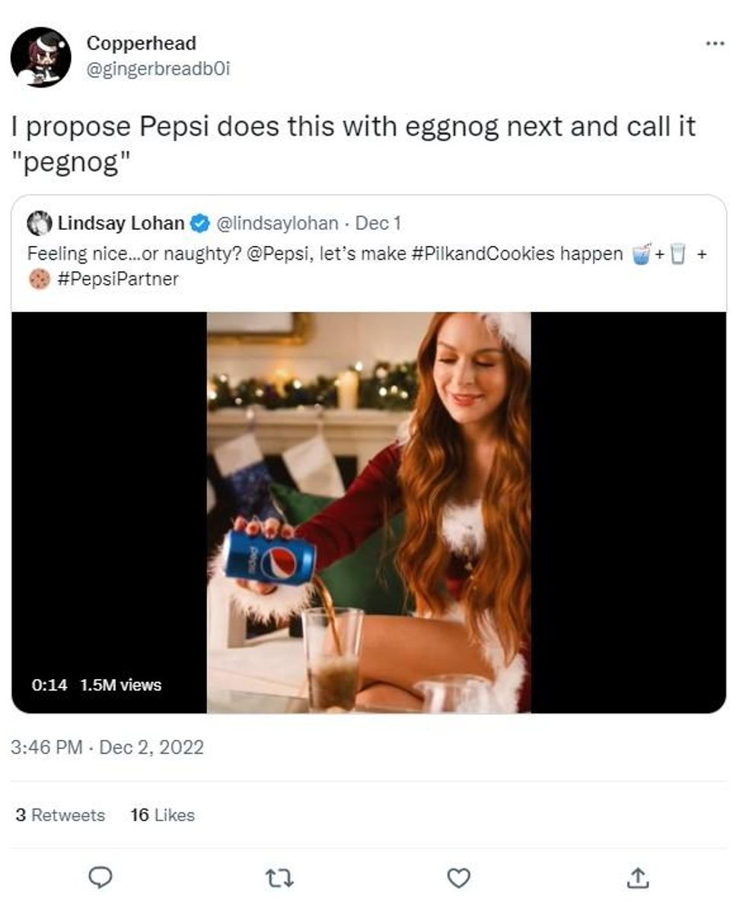Click the @Pepsi mention in quoted tweet
This screenshot has width=746, height=902.
pyautogui.click(x=273, y=253)
